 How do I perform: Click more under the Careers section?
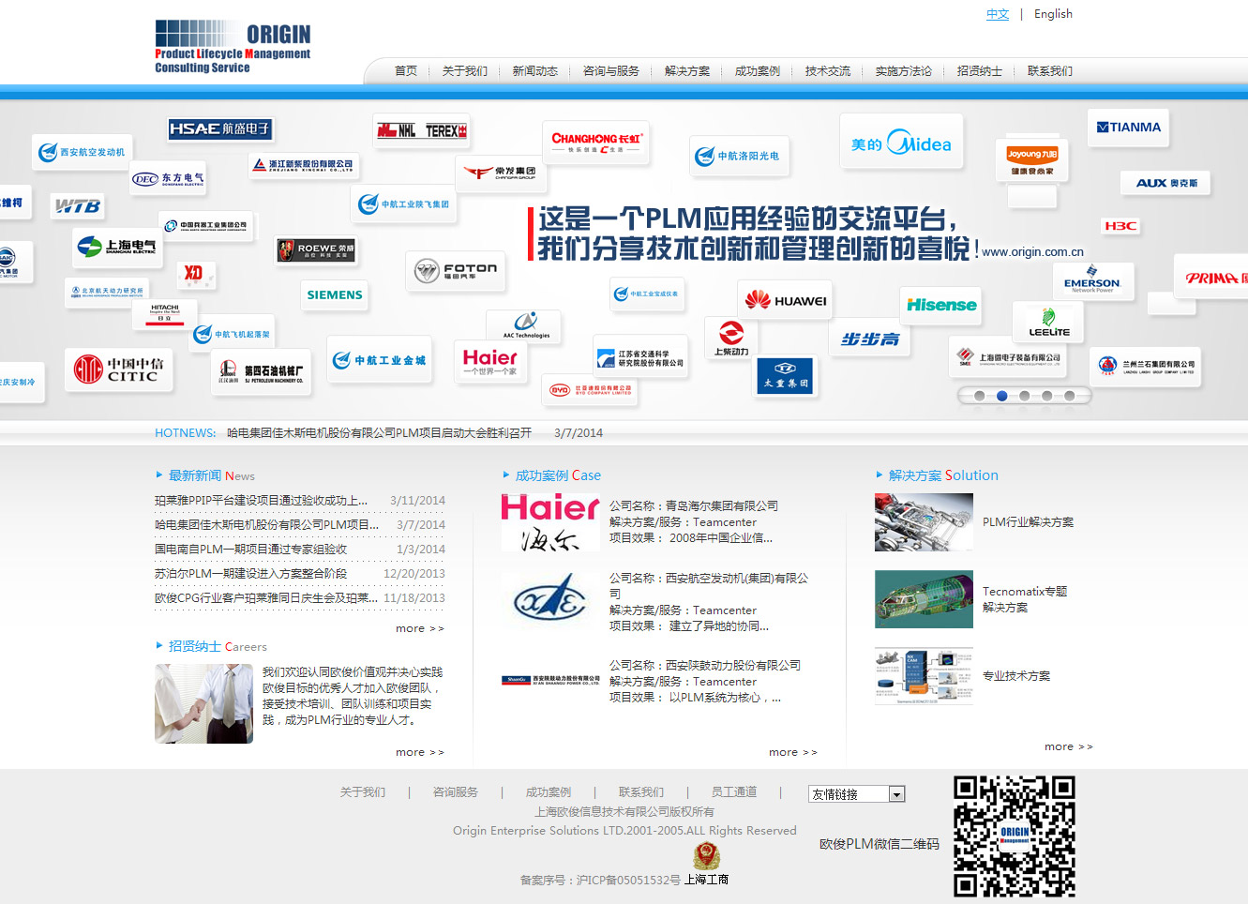tap(420, 752)
